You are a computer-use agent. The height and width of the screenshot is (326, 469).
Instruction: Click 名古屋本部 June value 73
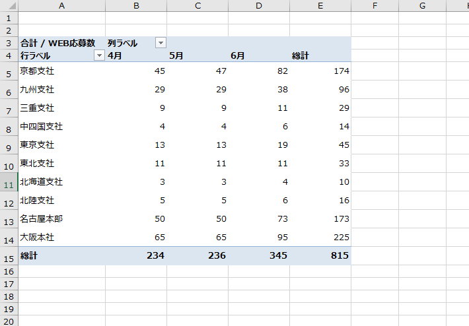coord(259,219)
